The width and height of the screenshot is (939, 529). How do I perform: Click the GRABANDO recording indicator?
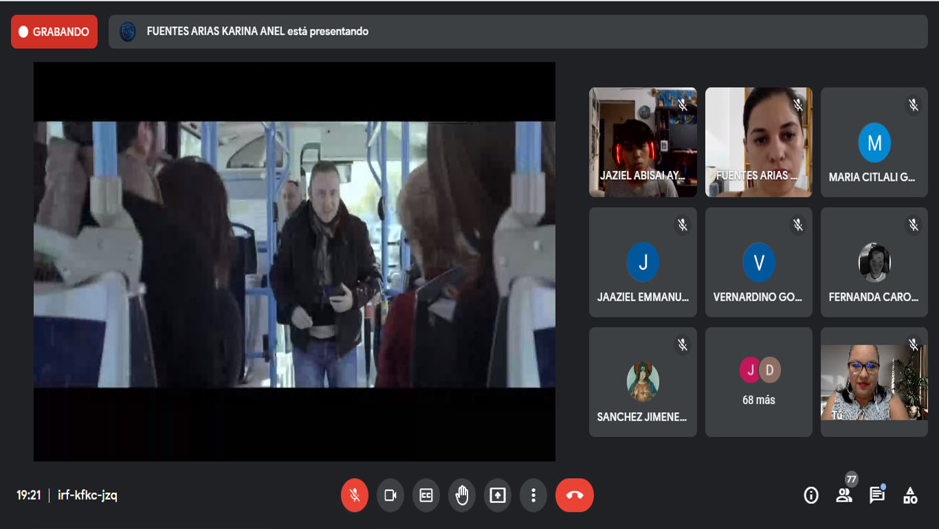coord(54,32)
